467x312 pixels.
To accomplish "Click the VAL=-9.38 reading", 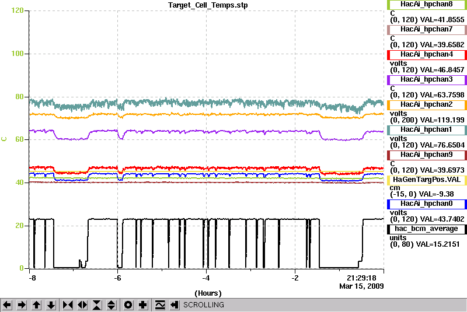I will point(436,194).
